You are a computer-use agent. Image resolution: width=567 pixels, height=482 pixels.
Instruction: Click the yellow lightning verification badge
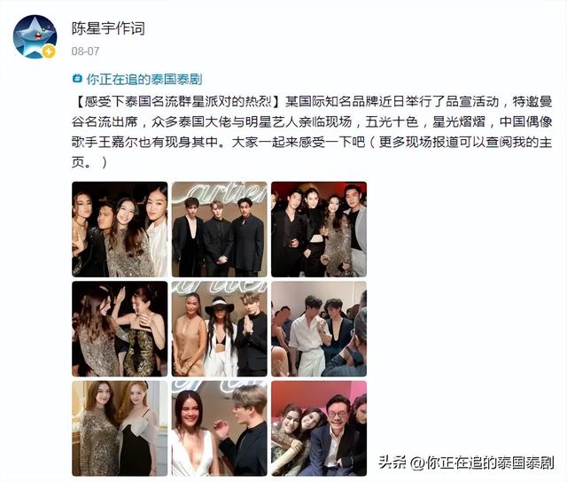pos(49,51)
